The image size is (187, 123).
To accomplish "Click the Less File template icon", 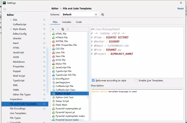I will (53, 53).
